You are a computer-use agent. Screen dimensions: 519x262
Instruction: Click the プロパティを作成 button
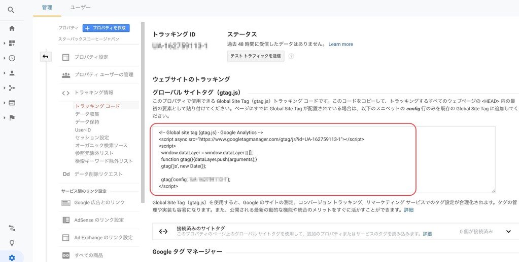(x=107, y=28)
